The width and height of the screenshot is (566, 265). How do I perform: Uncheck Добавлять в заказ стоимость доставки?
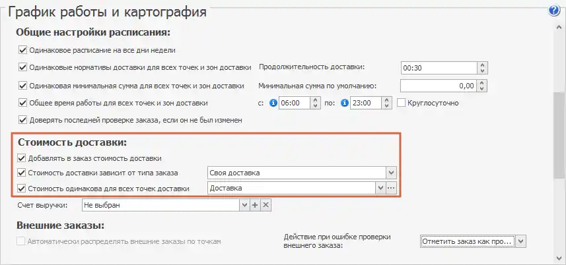[22, 158]
